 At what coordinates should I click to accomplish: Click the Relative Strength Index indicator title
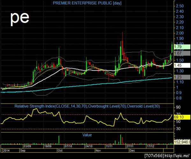(x=87, y=106)
